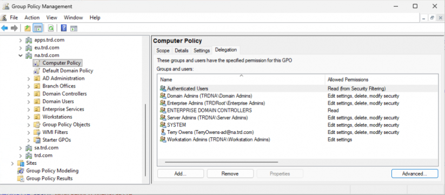Screen dimensions: 445x195
Task: Click the Group Policy Modeling icon
Action: tap(21, 171)
